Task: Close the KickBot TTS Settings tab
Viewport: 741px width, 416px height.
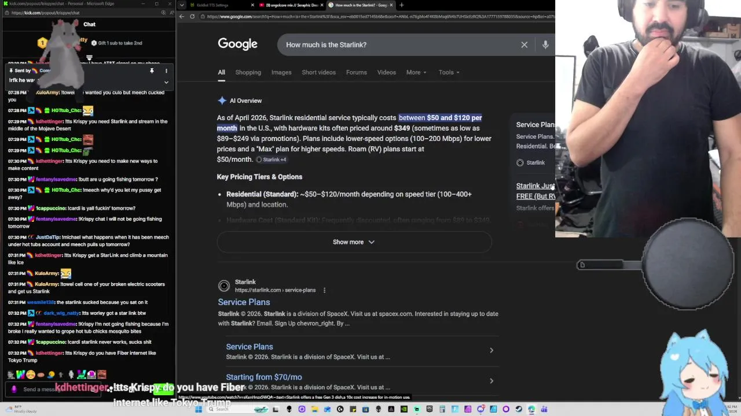Action: click(252, 5)
